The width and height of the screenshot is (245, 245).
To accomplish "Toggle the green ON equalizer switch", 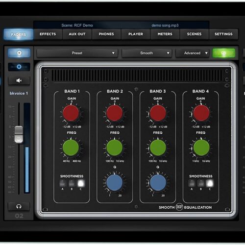I will tap(224, 53).
